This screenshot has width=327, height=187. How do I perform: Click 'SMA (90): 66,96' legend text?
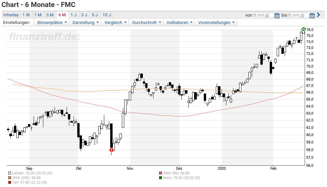[x=176, y=173]
